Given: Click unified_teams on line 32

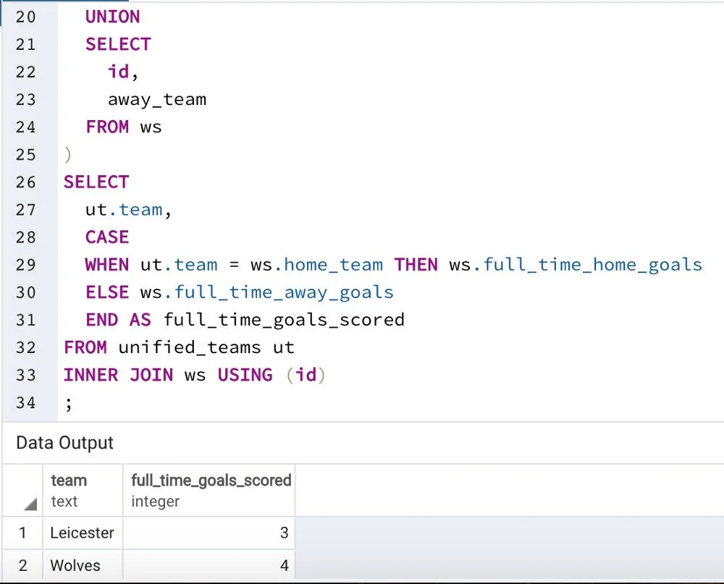Looking at the screenshot, I should click(x=190, y=347).
